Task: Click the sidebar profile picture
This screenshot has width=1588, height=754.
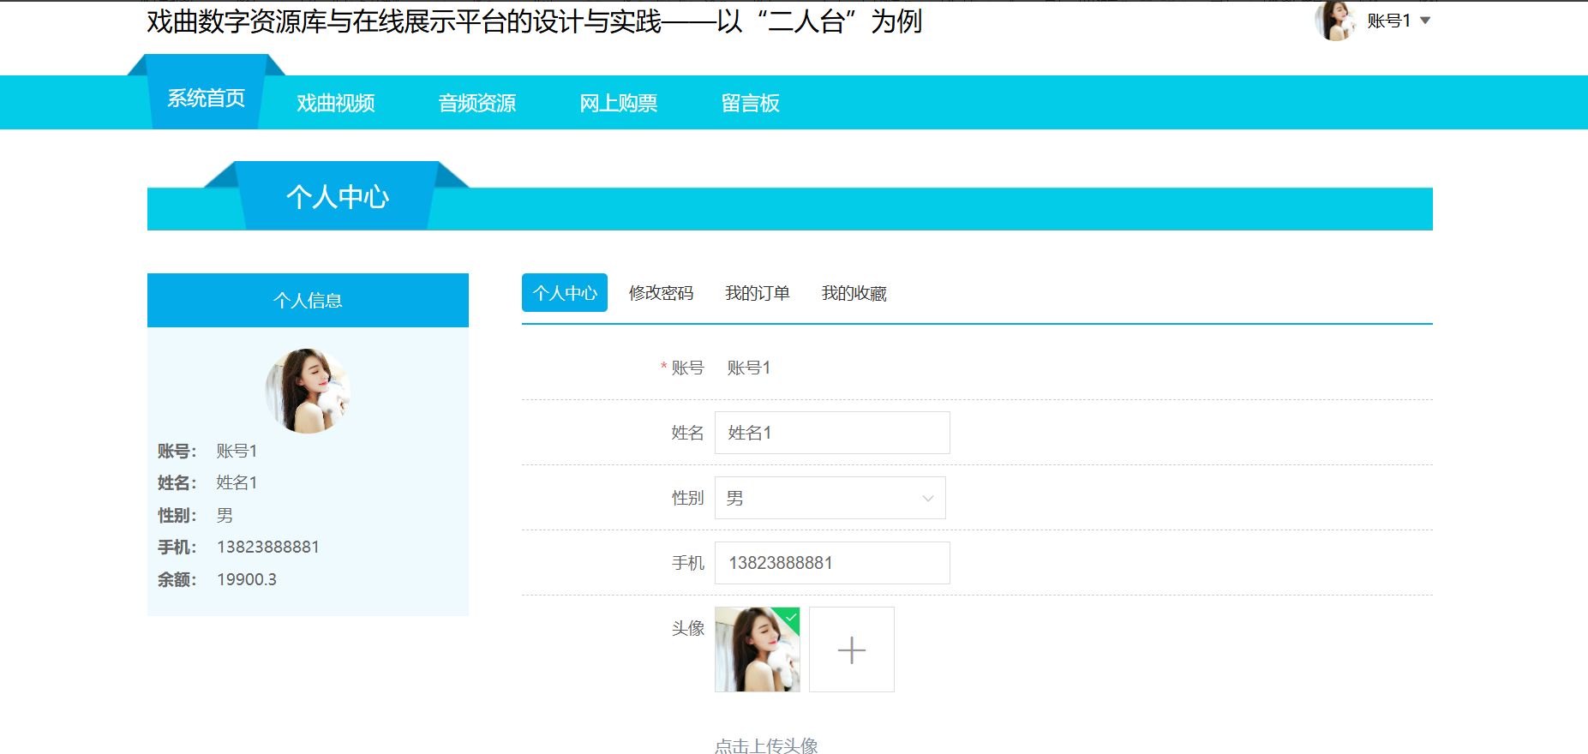Action: (308, 391)
